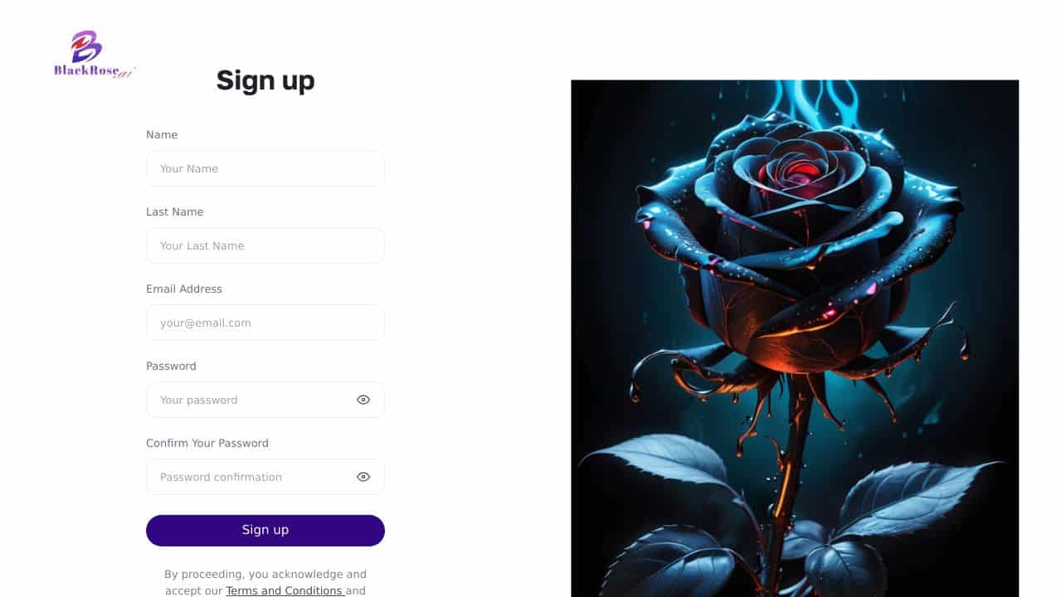The width and height of the screenshot is (1062, 597).
Task: Click the Email Address label
Action: 184,289
